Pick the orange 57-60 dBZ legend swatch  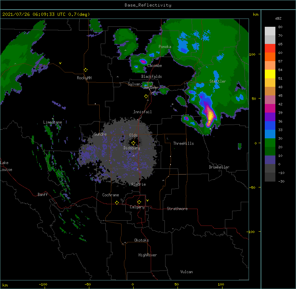(x=270, y=57)
